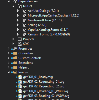Select the Properties tree item

click(x=25, y=49)
